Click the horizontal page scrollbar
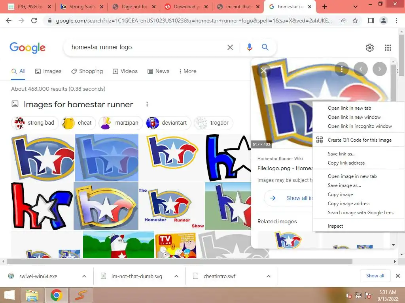This screenshot has height=303, width=405. (x=180, y=261)
